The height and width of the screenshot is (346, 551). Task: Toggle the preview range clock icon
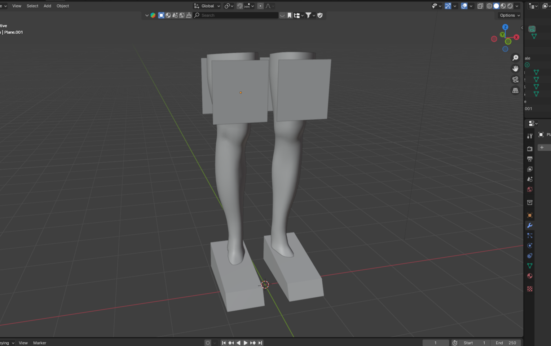[x=455, y=343]
